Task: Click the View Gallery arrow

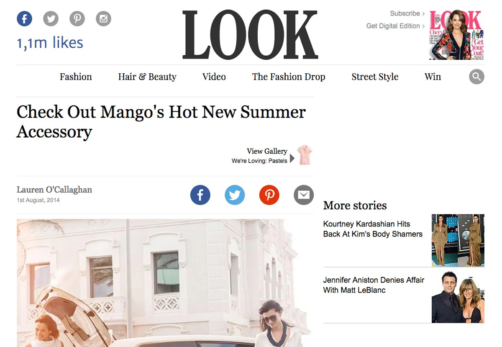Action: 292,159
